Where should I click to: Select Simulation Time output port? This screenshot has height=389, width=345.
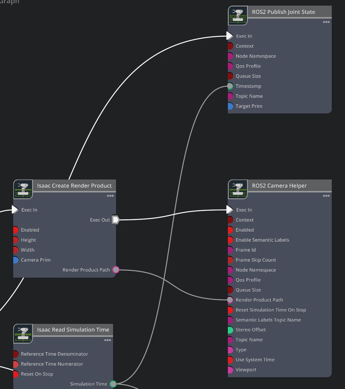click(x=113, y=384)
